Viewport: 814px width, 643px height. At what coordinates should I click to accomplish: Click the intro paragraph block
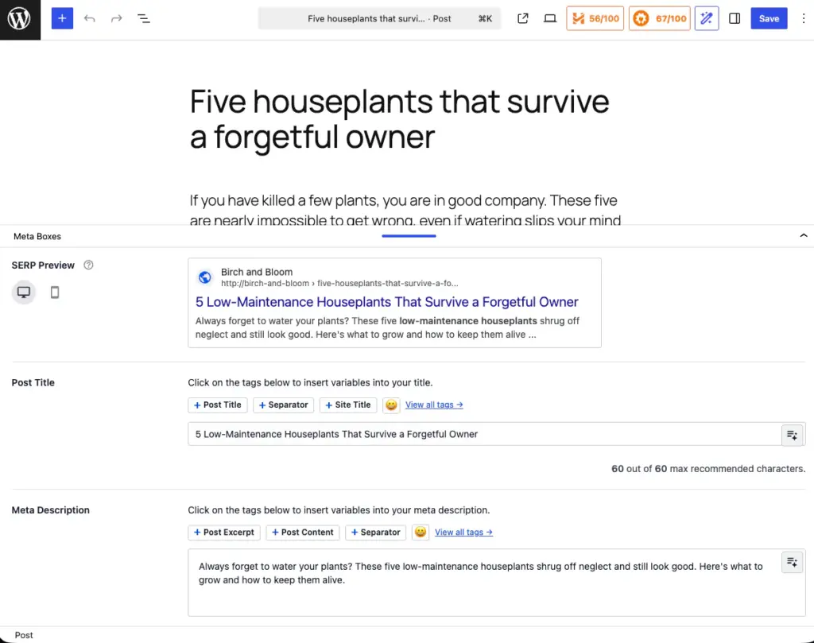[x=406, y=208]
